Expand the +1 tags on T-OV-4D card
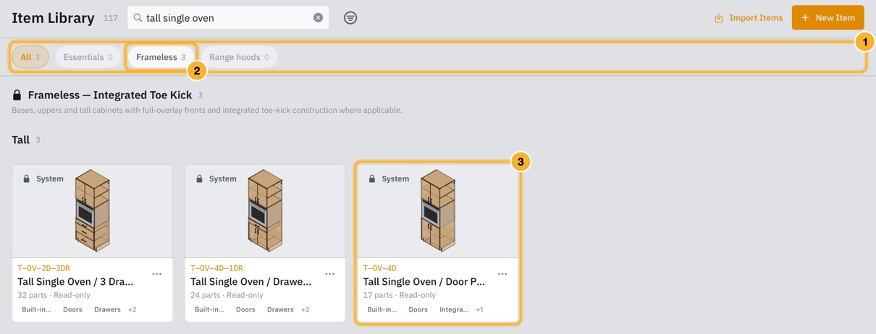Screen dimensions: 876x334 (x=479, y=309)
